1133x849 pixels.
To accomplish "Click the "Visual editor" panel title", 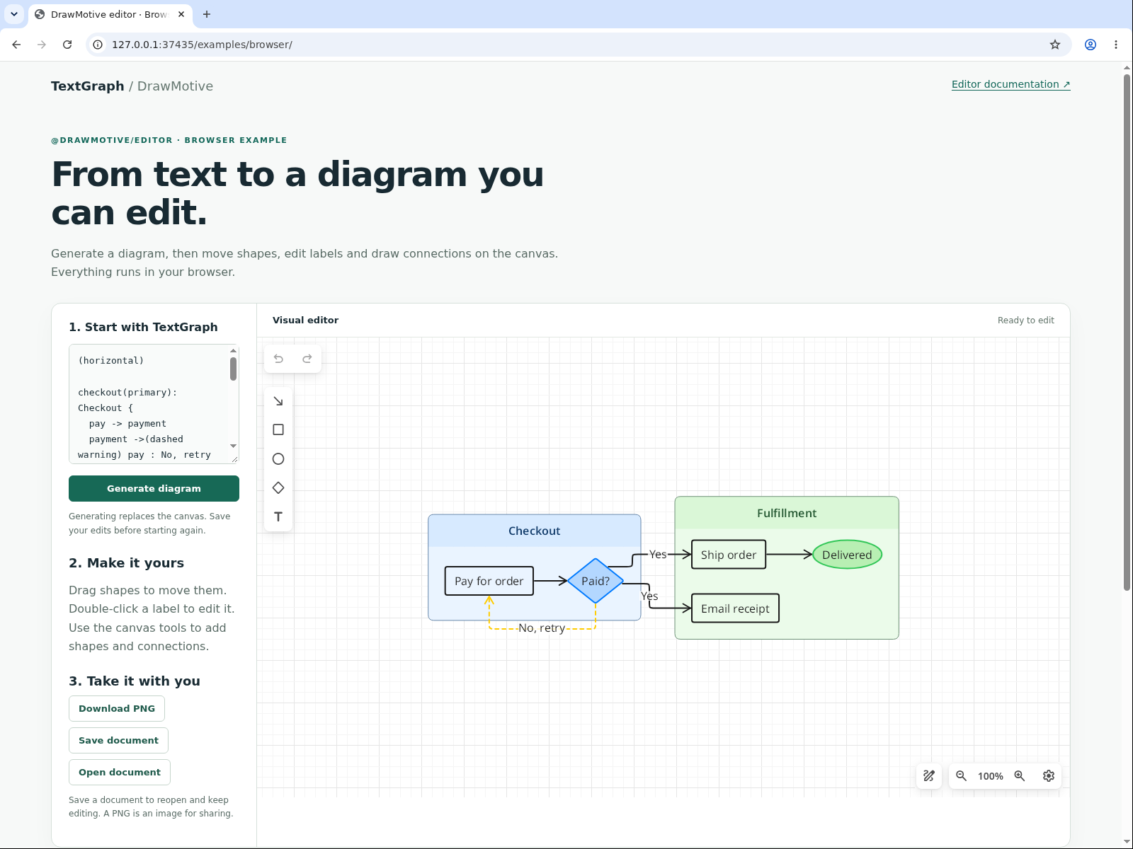I will [x=305, y=320].
